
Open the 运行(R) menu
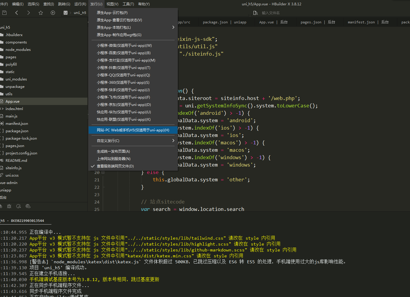80,4
